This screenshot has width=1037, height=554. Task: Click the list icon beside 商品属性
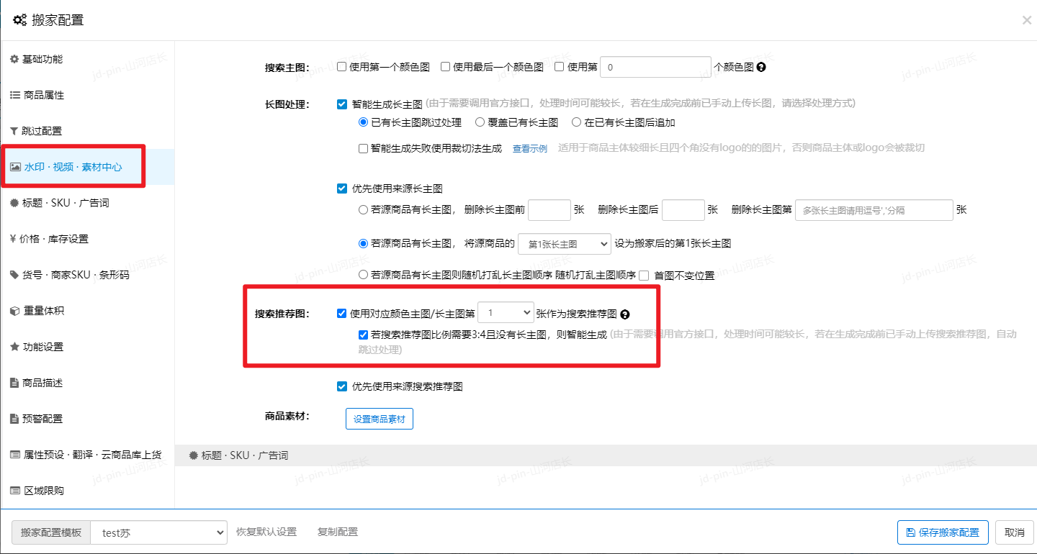(14, 95)
